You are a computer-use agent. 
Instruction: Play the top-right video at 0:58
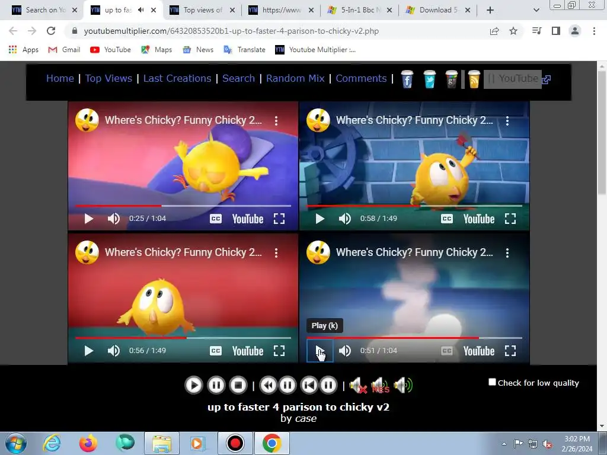point(320,219)
